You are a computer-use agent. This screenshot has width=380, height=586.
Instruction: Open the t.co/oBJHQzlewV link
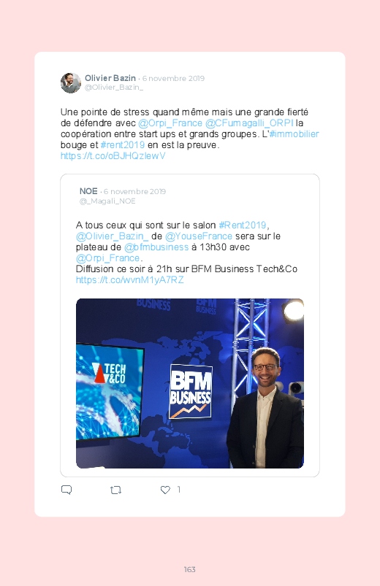tap(113, 156)
